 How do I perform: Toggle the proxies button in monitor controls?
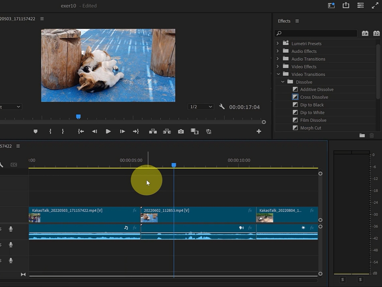(x=208, y=132)
